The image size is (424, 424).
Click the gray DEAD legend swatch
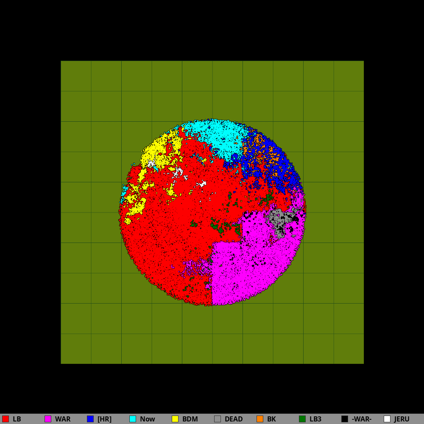(x=218, y=419)
